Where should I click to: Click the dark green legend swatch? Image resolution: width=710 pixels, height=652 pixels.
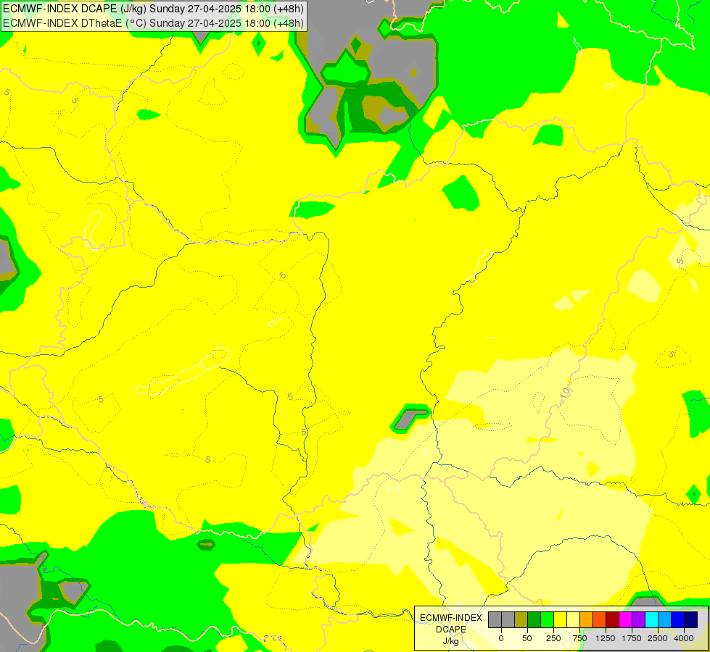[x=534, y=619]
